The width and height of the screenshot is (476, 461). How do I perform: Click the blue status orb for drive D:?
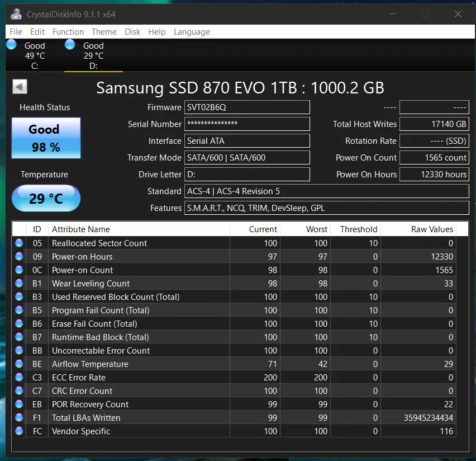(70, 44)
